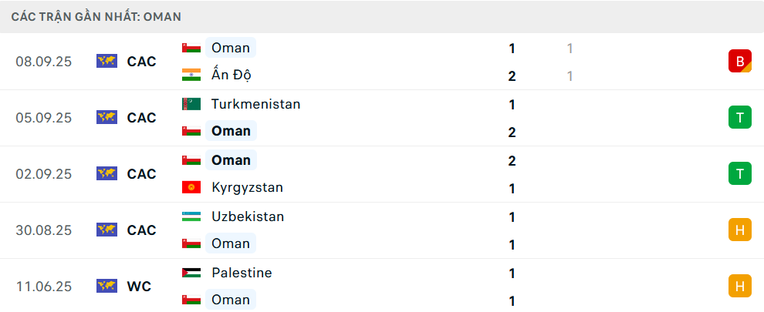Open the Palestine team link
Screen dimensions: 764x312
(242, 273)
